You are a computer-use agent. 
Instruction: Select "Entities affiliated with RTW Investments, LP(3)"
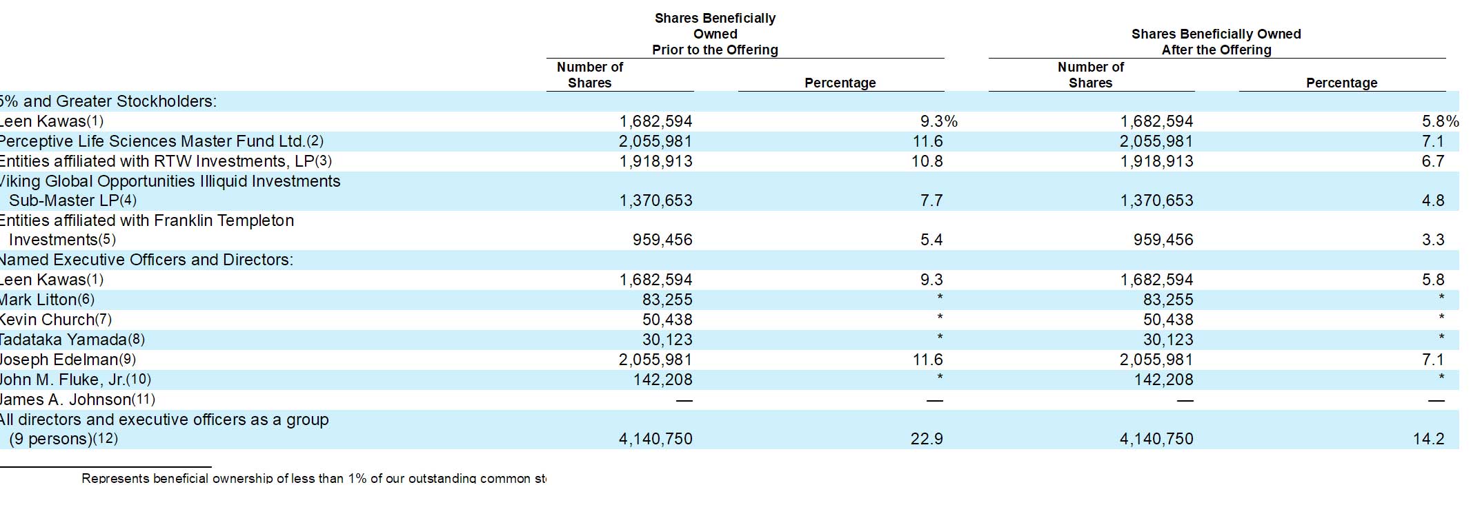coord(166,161)
